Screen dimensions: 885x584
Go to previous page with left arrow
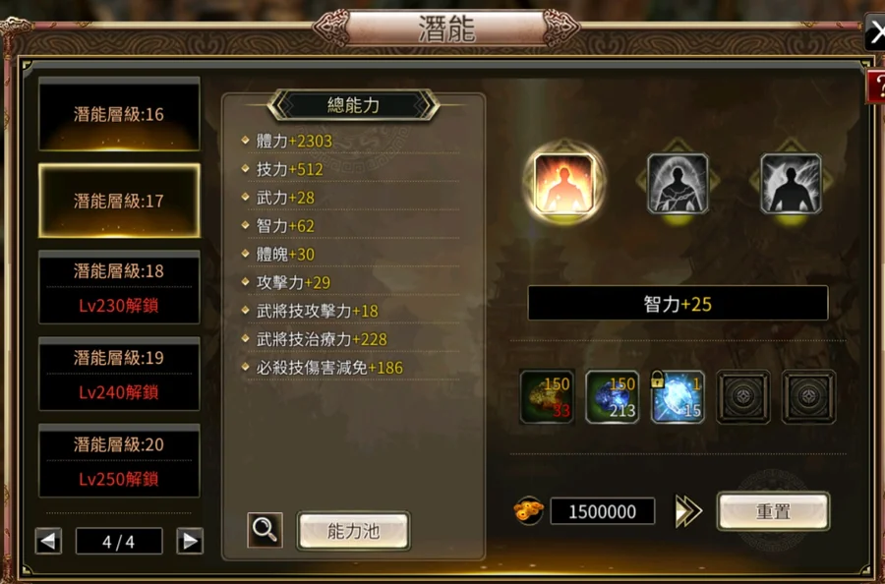click(48, 541)
